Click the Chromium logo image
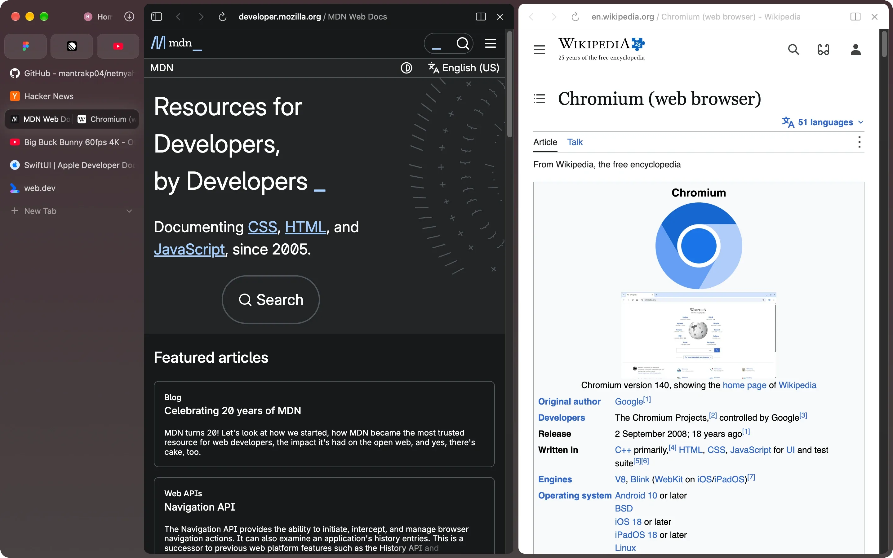The width and height of the screenshot is (893, 558). pyautogui.click(x=699, y=246)
